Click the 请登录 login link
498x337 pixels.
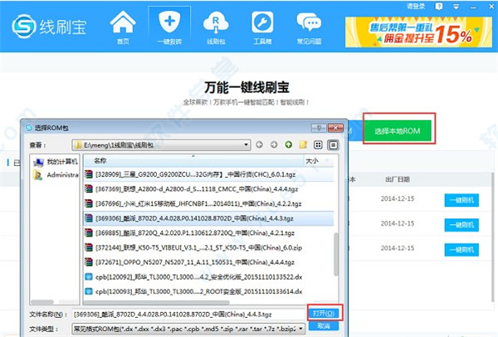coord(416,6)
